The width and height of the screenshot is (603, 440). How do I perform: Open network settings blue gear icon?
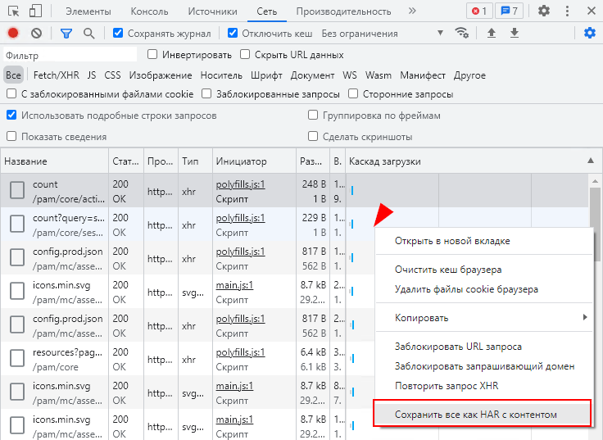pos(590,34)
